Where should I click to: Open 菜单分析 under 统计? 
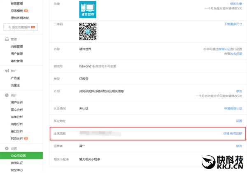click(17, 117)
